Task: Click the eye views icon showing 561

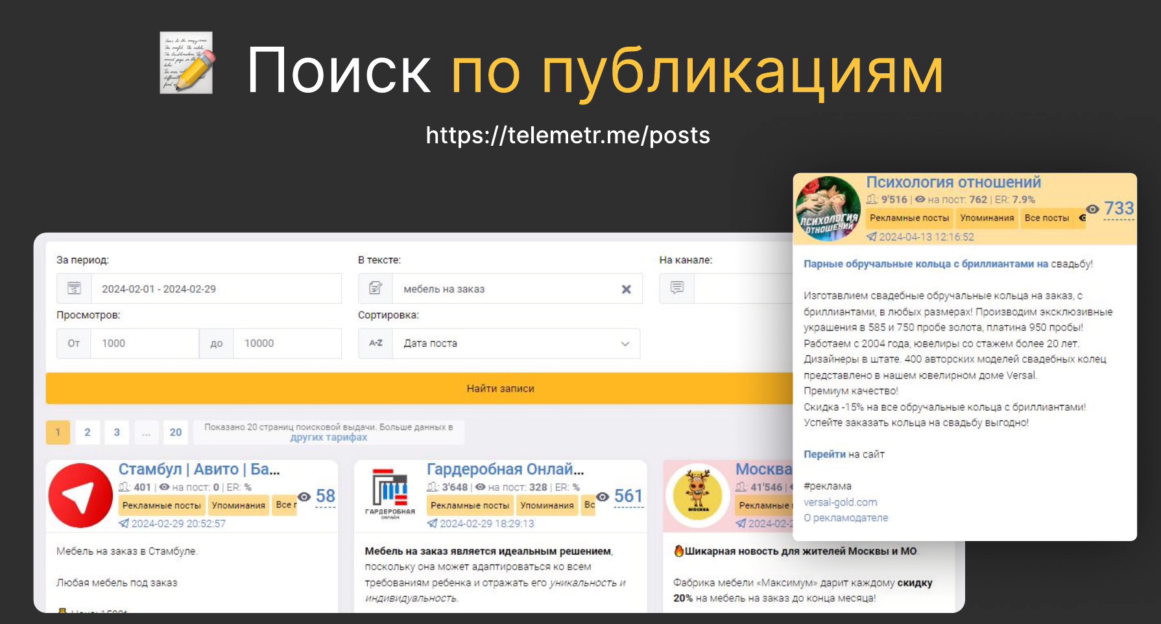Action: click(603, 496)
